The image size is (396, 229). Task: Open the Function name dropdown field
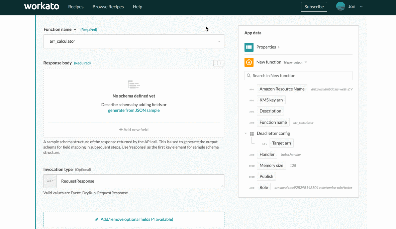point(134,41)
